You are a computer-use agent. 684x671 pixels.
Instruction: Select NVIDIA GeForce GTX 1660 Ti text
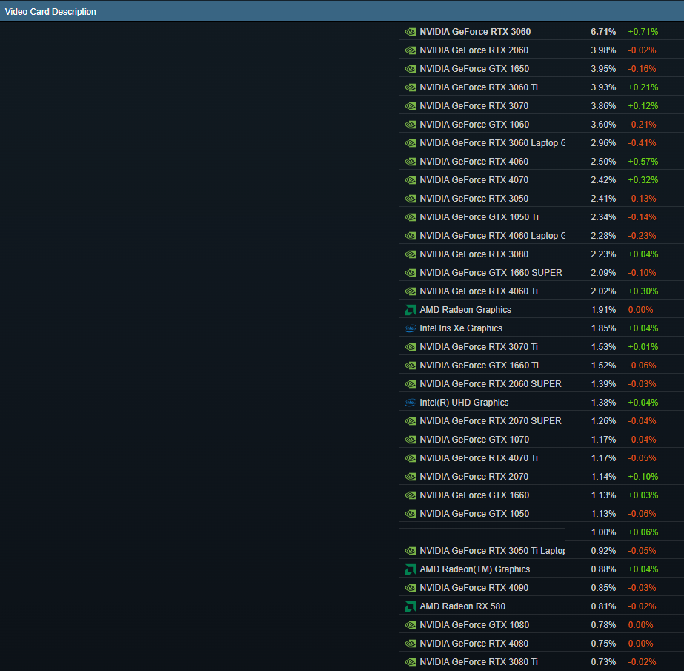click(479, 366)
